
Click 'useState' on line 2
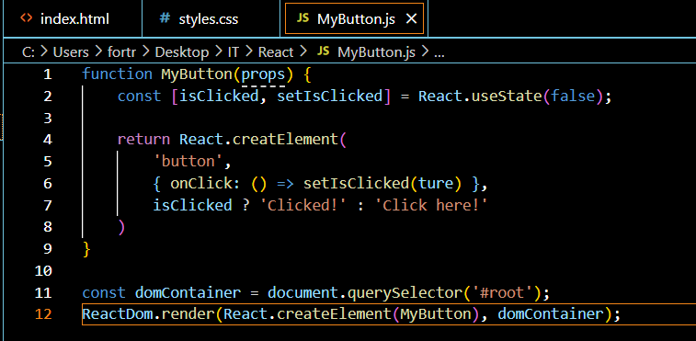[506, 97]
